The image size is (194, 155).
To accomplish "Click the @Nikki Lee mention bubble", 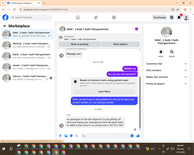I will pyautogui.click(x=130, y=69).
